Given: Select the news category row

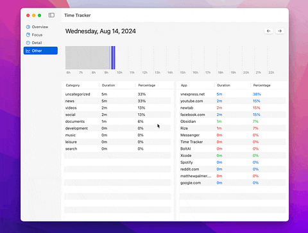Looking at the screenshot, I should click(x=117, y=101).
